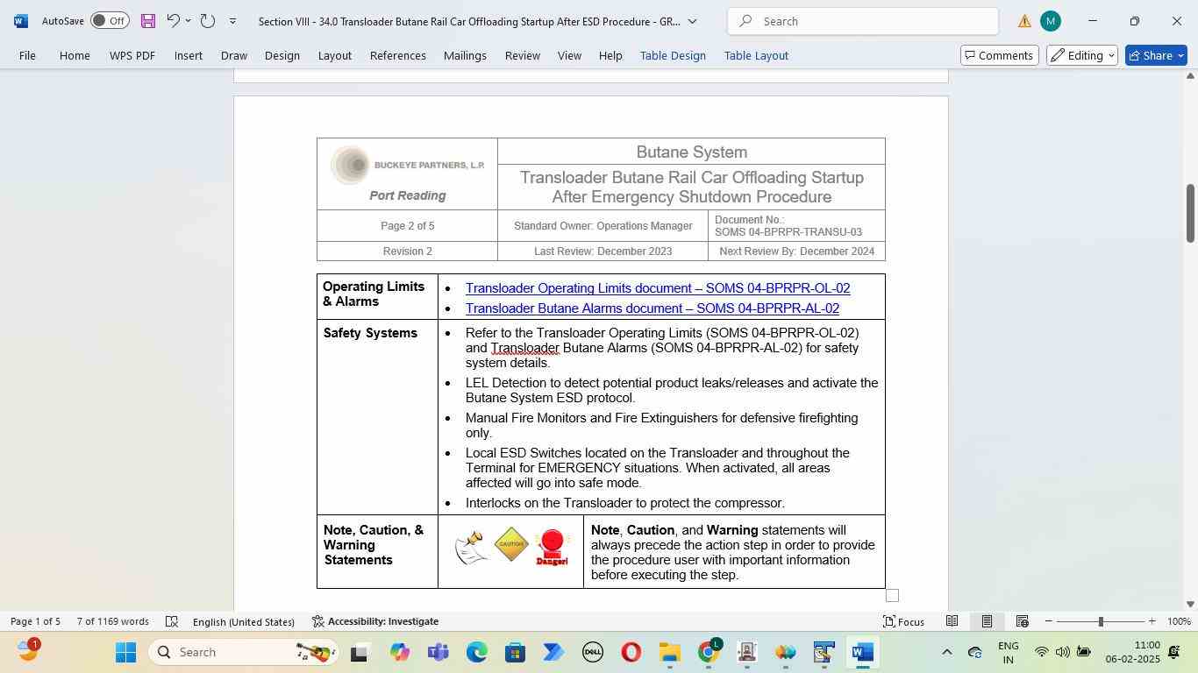The width and height of the screenshot is (1198, 673).
Task: Click zoom out minus button
Action: point(1048,621)
